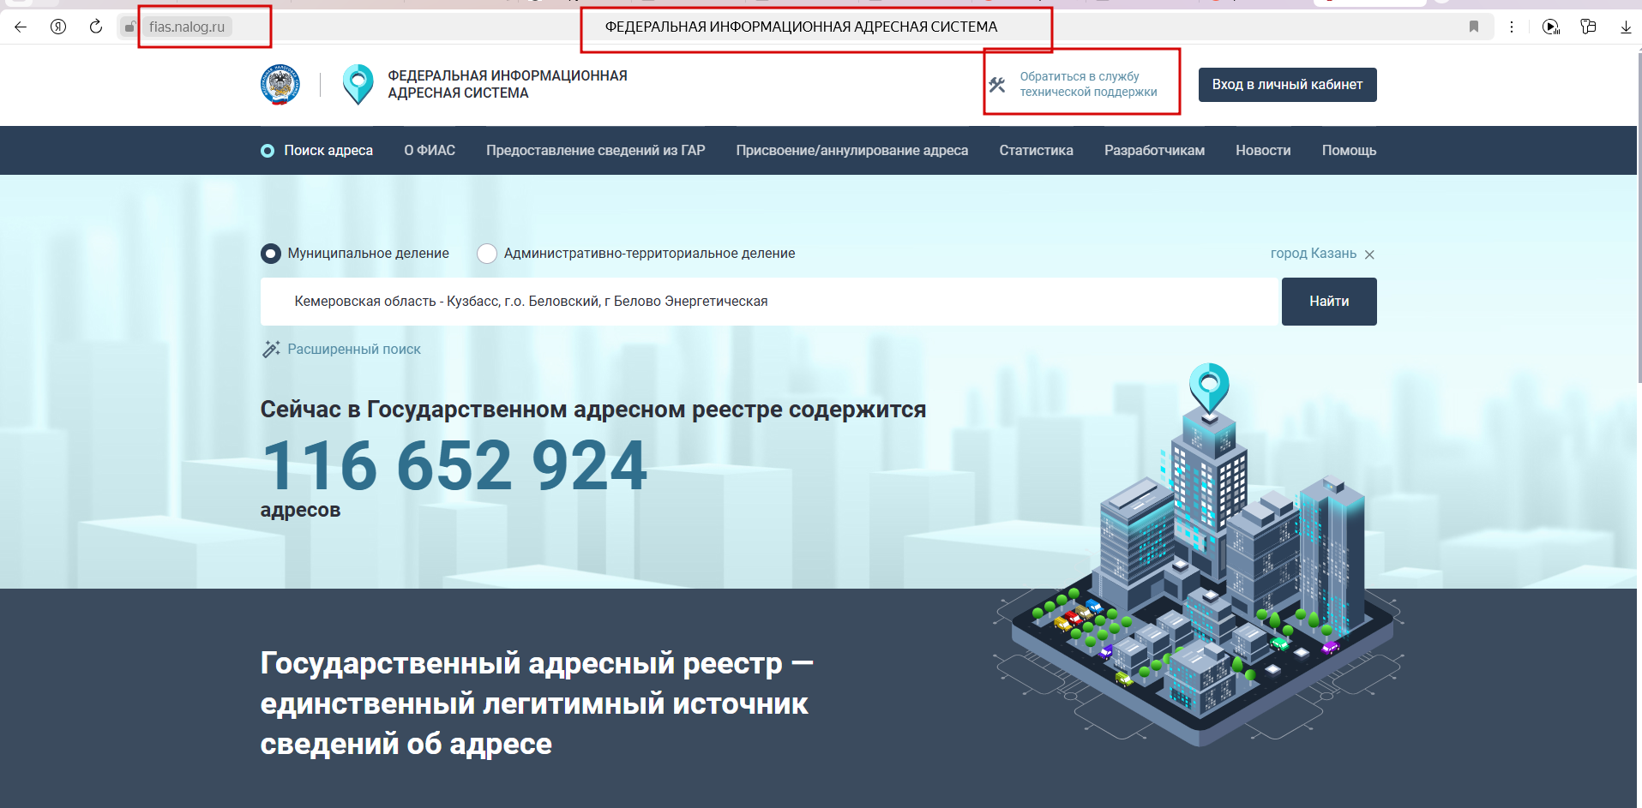1642x808 pixels.
Task: Click the isometric city illustration
Action: (x=1200, y=557)
